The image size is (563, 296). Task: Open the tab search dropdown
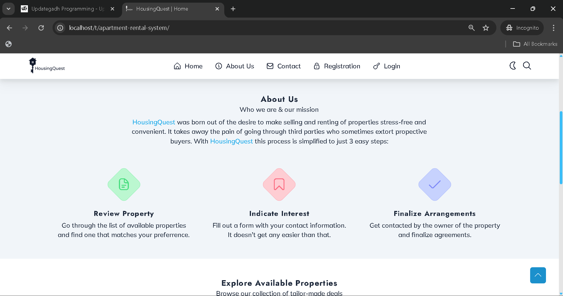tap(8, 9)
